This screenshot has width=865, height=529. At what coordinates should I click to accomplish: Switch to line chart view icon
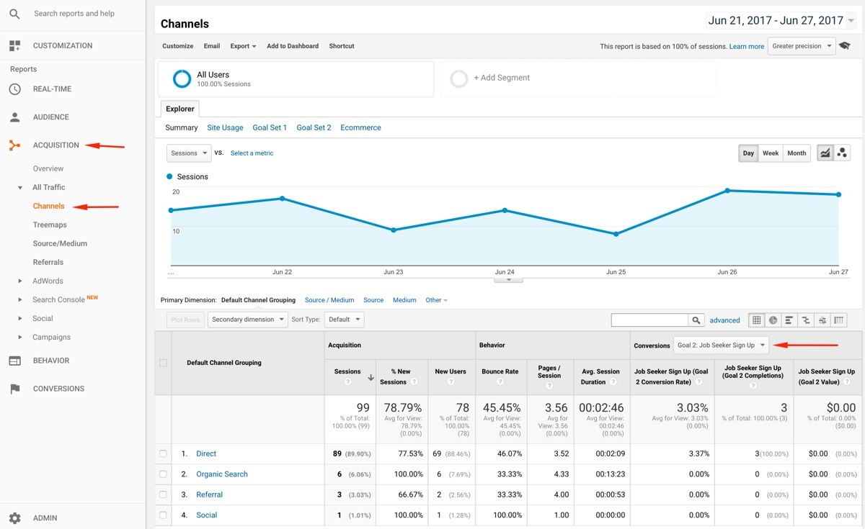click(825, 153)
